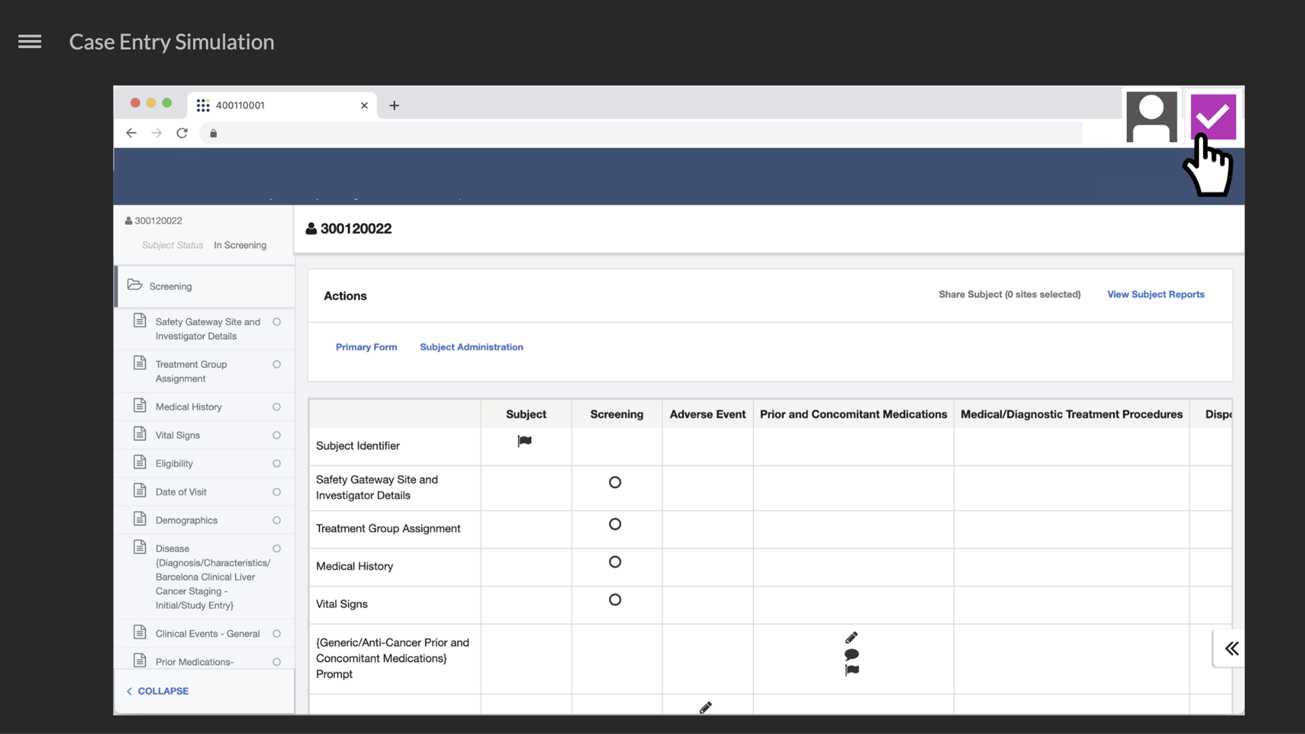
Task: Select Treatment Group Assignment circle in table
Action: 615,524
